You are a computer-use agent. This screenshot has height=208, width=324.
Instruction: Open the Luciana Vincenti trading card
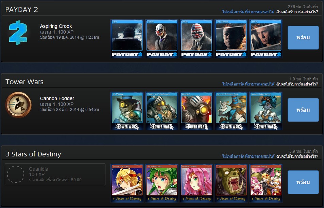[197, 183]
